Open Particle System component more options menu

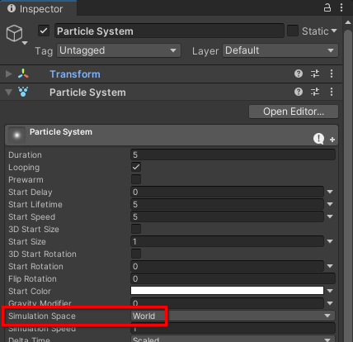point(332,92)
